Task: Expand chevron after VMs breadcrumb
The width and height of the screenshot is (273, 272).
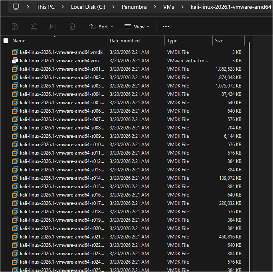Action: pyautogui.click(x=182, y=7)
